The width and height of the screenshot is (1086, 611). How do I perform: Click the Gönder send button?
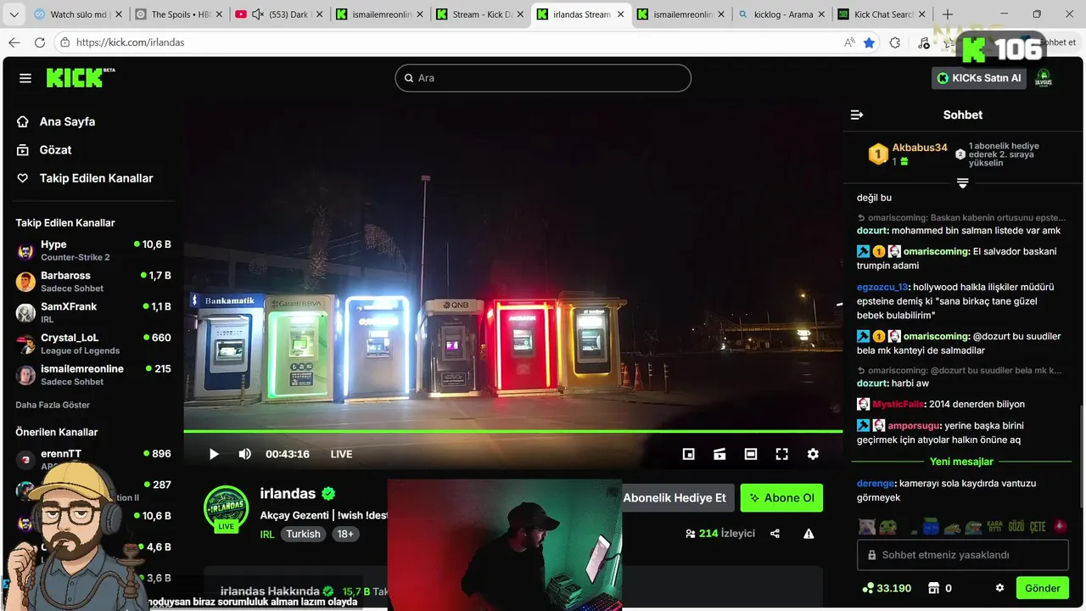[x=1042, y=588]
